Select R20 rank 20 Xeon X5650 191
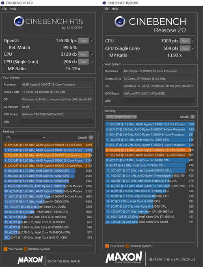The width and height of the screenshot is (203, 267). click(x=150, y=222)
